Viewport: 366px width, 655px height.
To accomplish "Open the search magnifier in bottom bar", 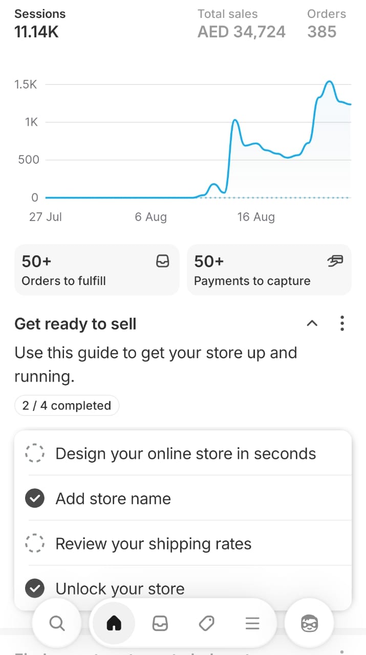I will pos(57,623).
